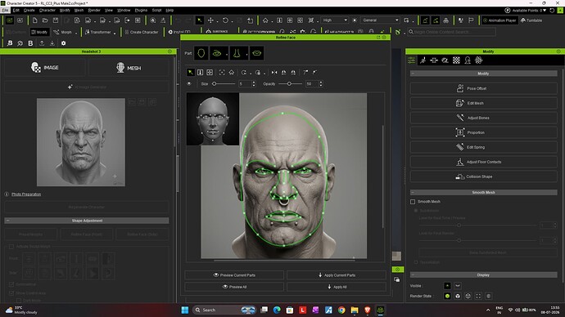This screenshot has width=565, height=317.
Task: Click the Apply All button
Action: click(x=337, y=287)
